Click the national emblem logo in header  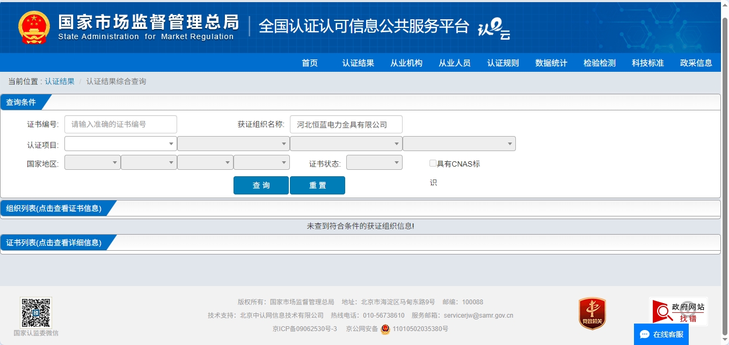point(34,27)
